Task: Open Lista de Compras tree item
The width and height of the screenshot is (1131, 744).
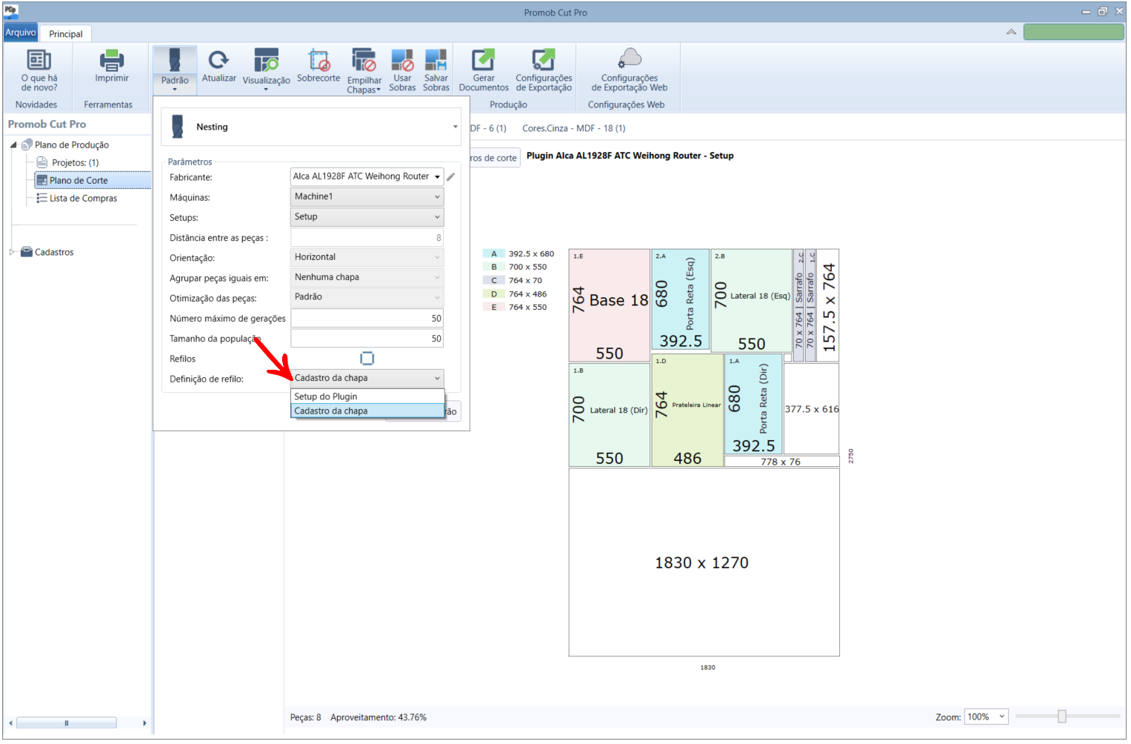Action: click(x=83, y=198)
